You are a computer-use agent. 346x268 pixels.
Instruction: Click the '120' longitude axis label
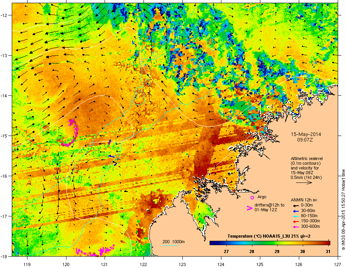(x=66, y=264)
